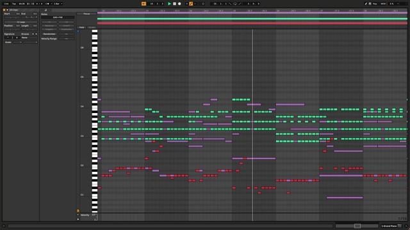The width and height of the screenshot is (410, 230).
Task: Adjust the Randomize amount slider
Action: 67,34
